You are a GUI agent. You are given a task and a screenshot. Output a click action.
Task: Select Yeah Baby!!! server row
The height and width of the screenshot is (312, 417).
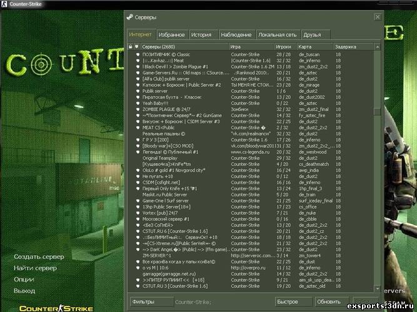click(251, 104)
